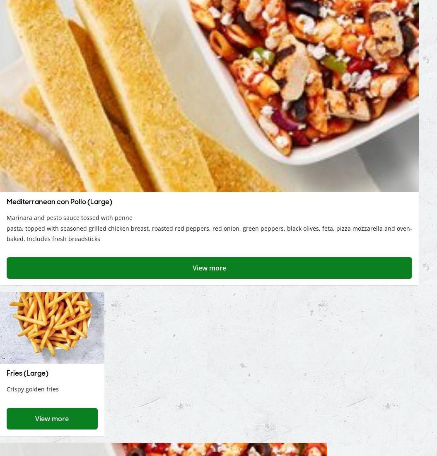Click the Crispy golden fries description
437x456 pixels.
[x=33, y=389]
